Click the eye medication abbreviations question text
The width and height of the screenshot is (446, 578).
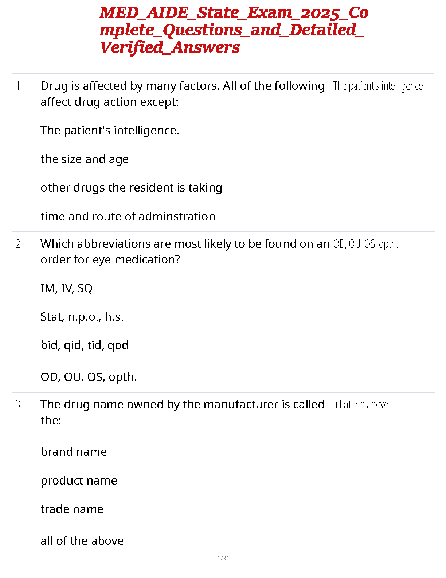[x=185, y=251]
